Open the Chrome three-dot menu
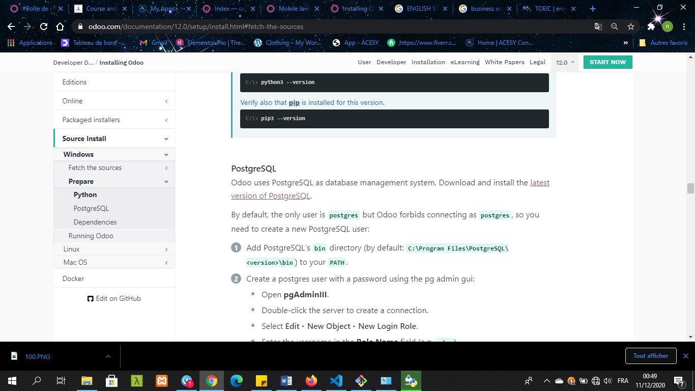Viewport: 695px width, 391px height. (684, 26)
